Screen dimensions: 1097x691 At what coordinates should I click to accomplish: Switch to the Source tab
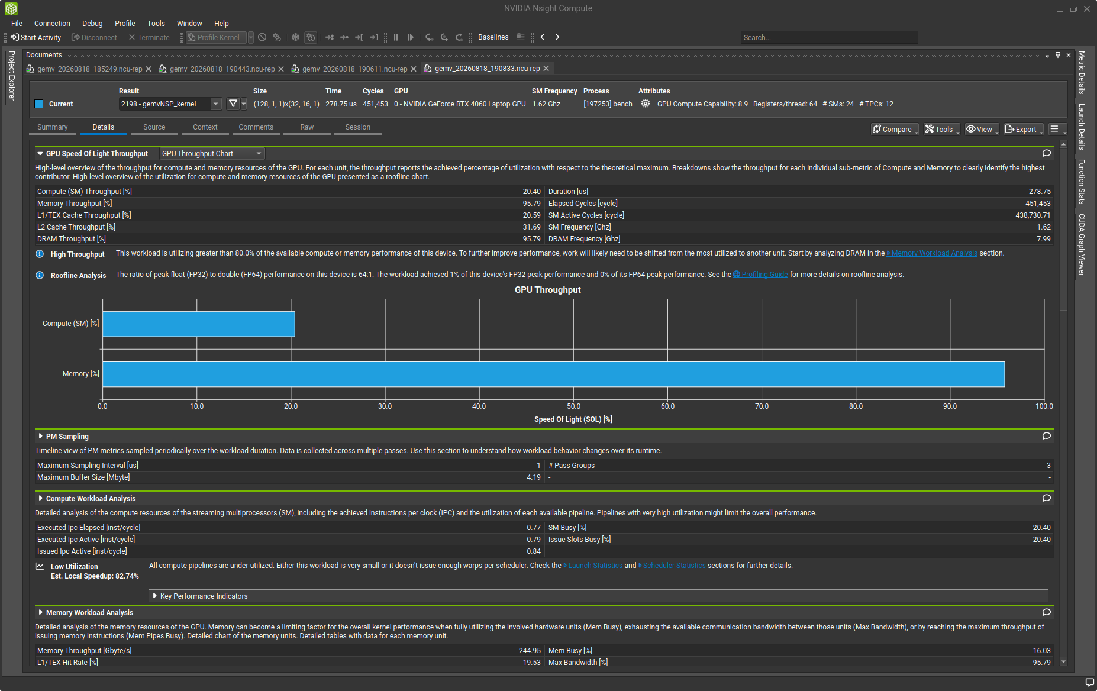154,127
